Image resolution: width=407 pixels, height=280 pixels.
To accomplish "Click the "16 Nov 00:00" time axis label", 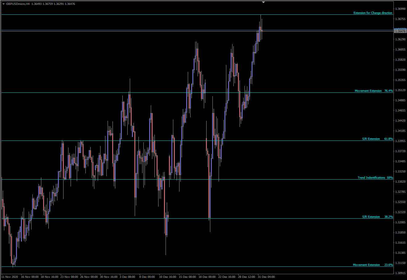I will click(30, 277).
